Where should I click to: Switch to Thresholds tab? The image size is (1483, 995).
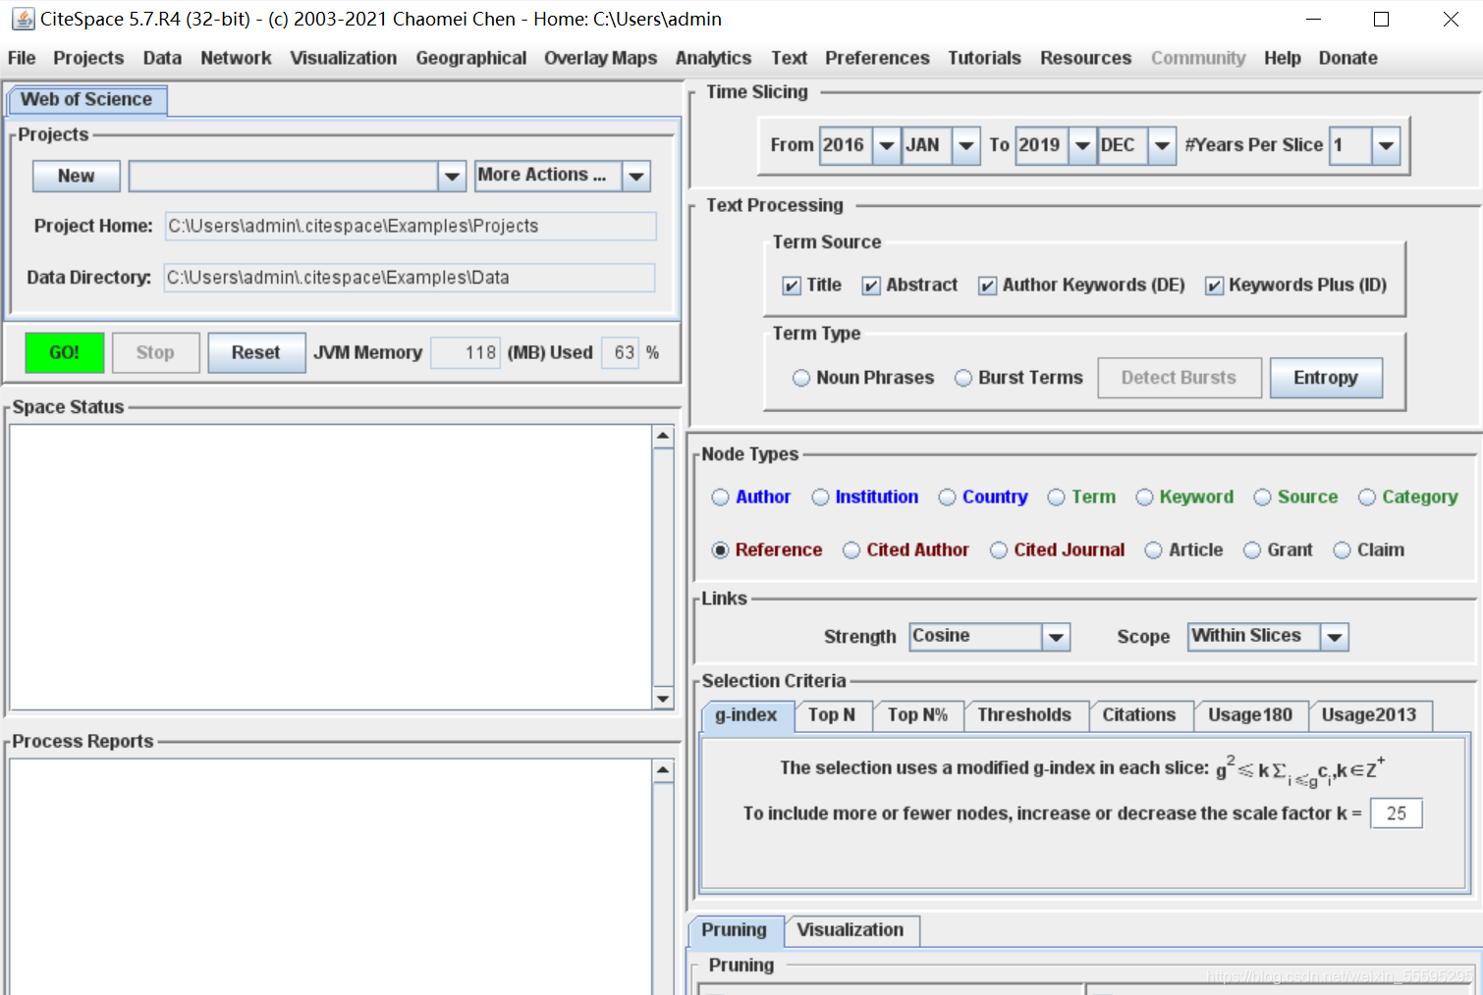click(1024, 715)
